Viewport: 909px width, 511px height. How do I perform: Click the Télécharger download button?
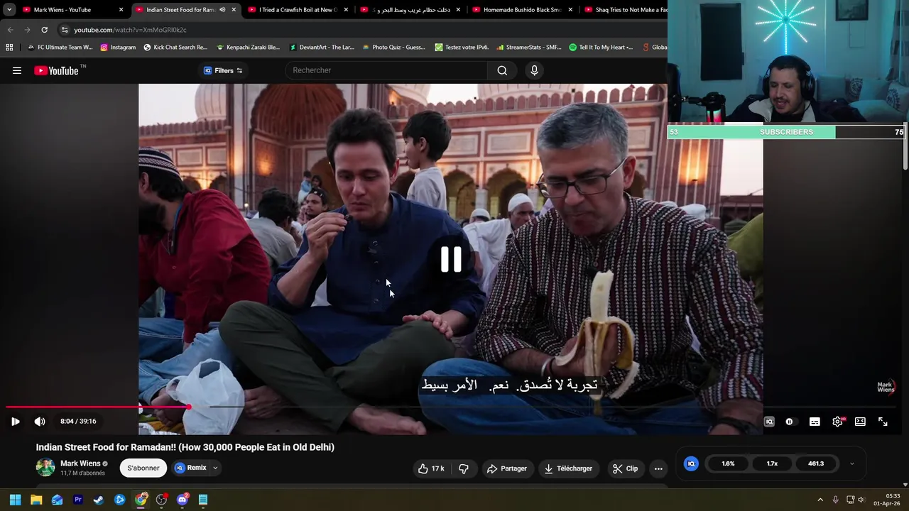pyautogui.click(x=568, y=468)
